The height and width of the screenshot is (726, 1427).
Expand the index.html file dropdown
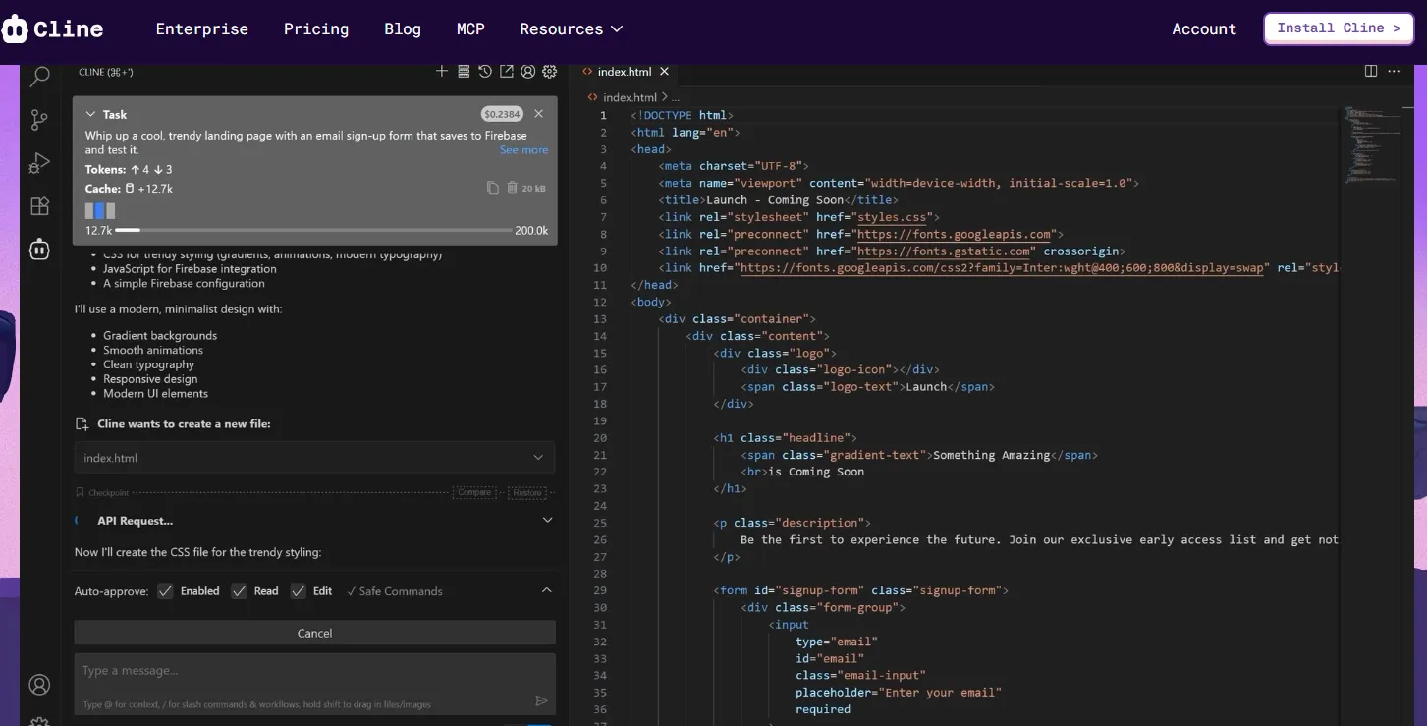[x=537, y=458]
